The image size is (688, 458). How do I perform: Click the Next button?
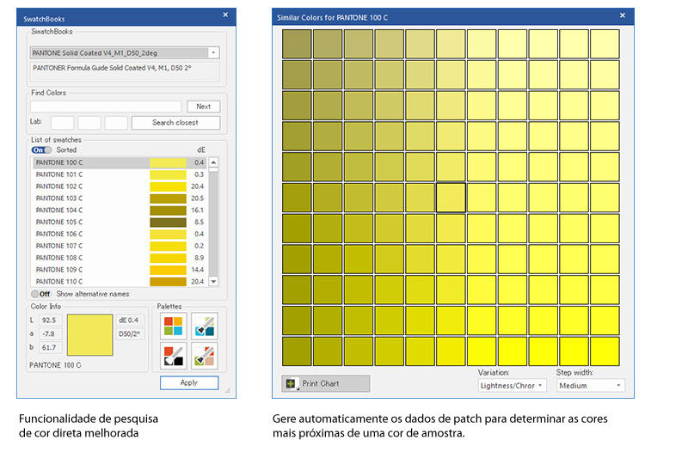pyautogui.click(x=203, y=107)
